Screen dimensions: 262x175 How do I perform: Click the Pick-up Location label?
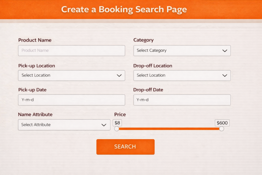point(37,66)
